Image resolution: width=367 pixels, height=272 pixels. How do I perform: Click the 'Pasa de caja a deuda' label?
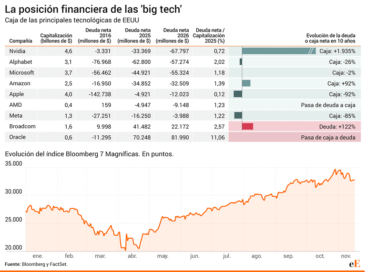(328, 137)
